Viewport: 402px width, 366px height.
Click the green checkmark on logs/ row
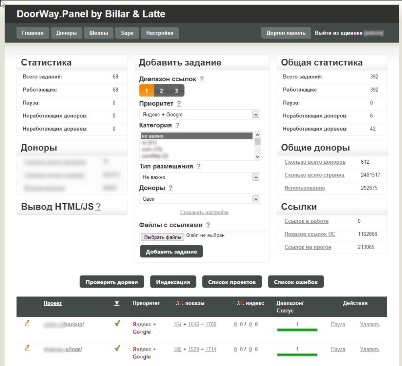(117, 348)
